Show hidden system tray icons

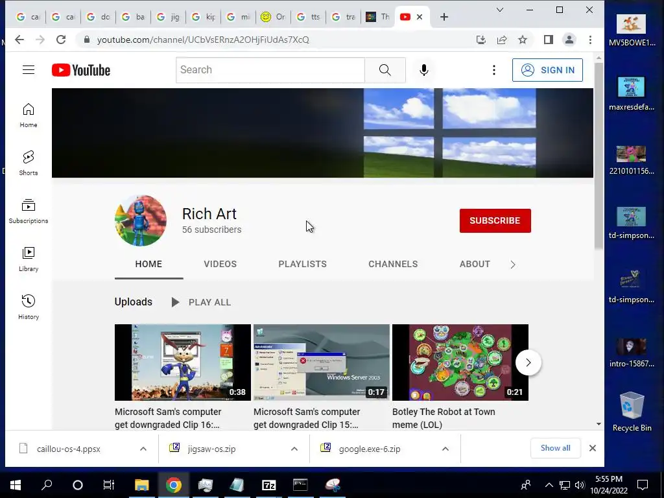click(x=549, y=485)
